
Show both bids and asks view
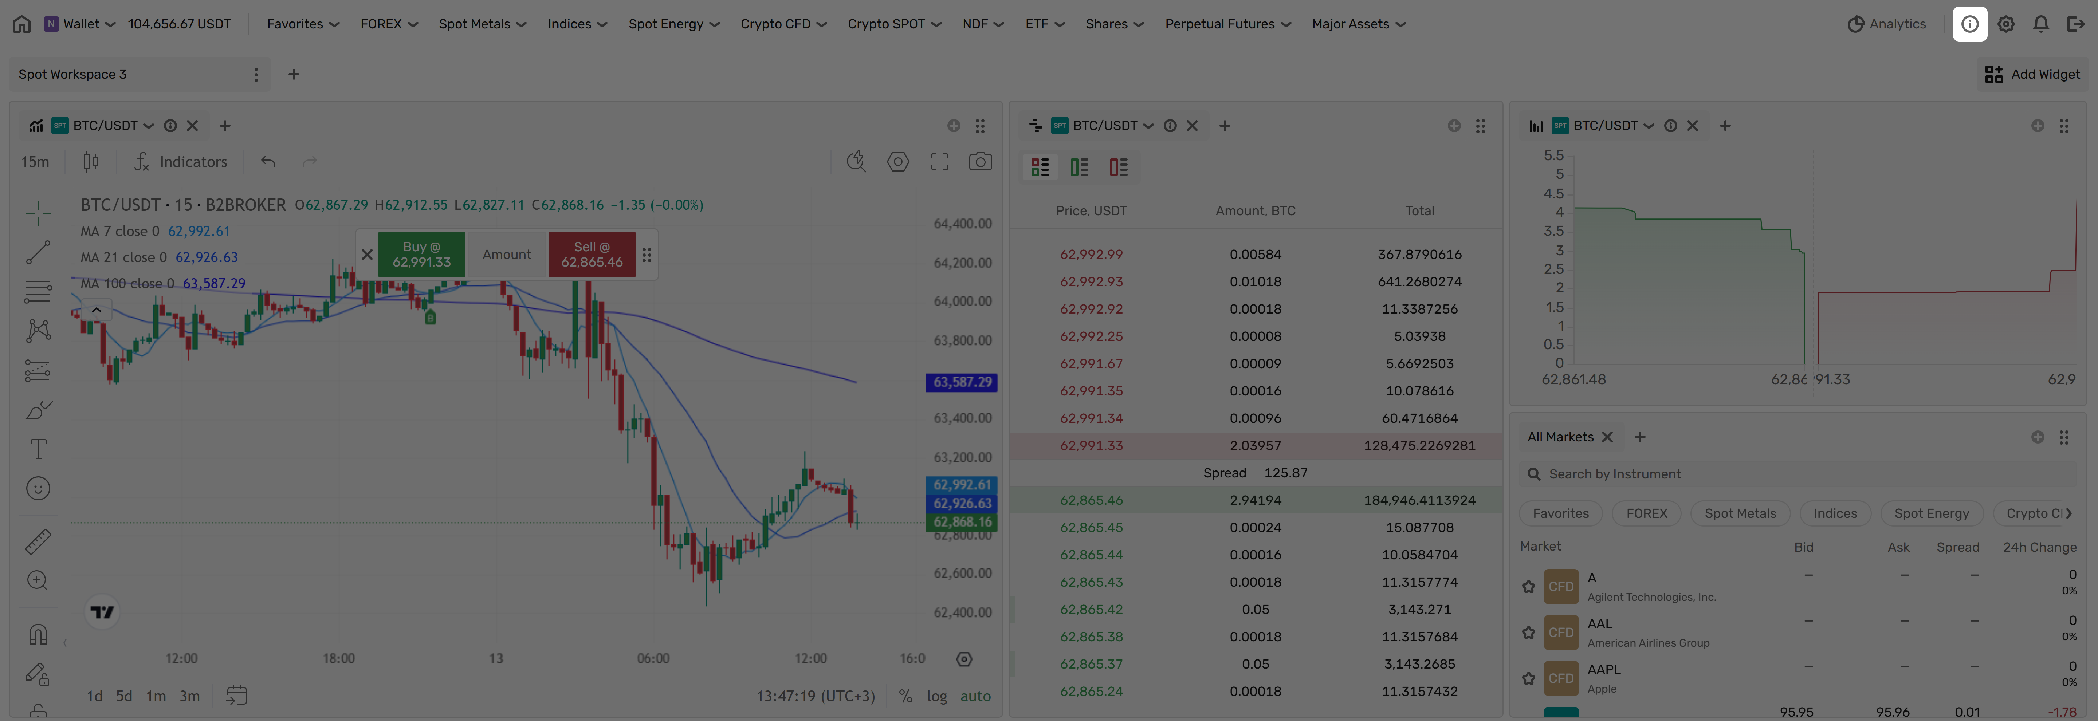pos(1040,167)
